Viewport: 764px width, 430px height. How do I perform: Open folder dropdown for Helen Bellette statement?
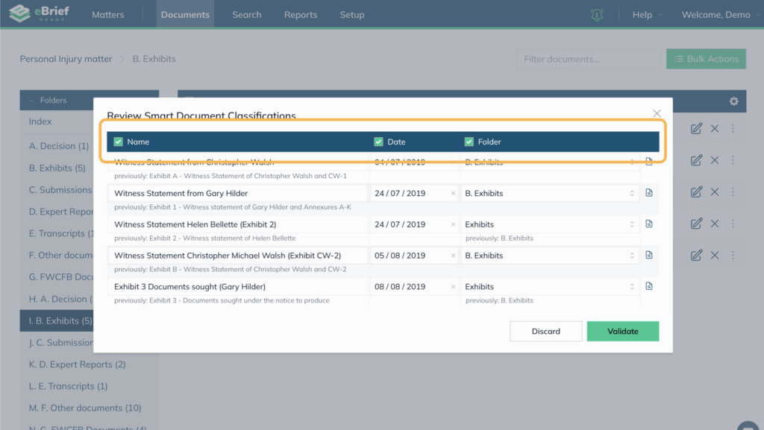pos(632,224)
